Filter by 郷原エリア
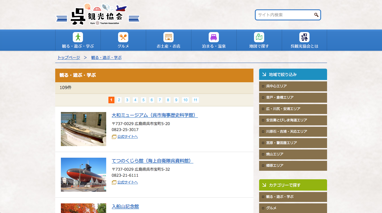This screenshot has height=213, width=382. [x=293, y=166]
